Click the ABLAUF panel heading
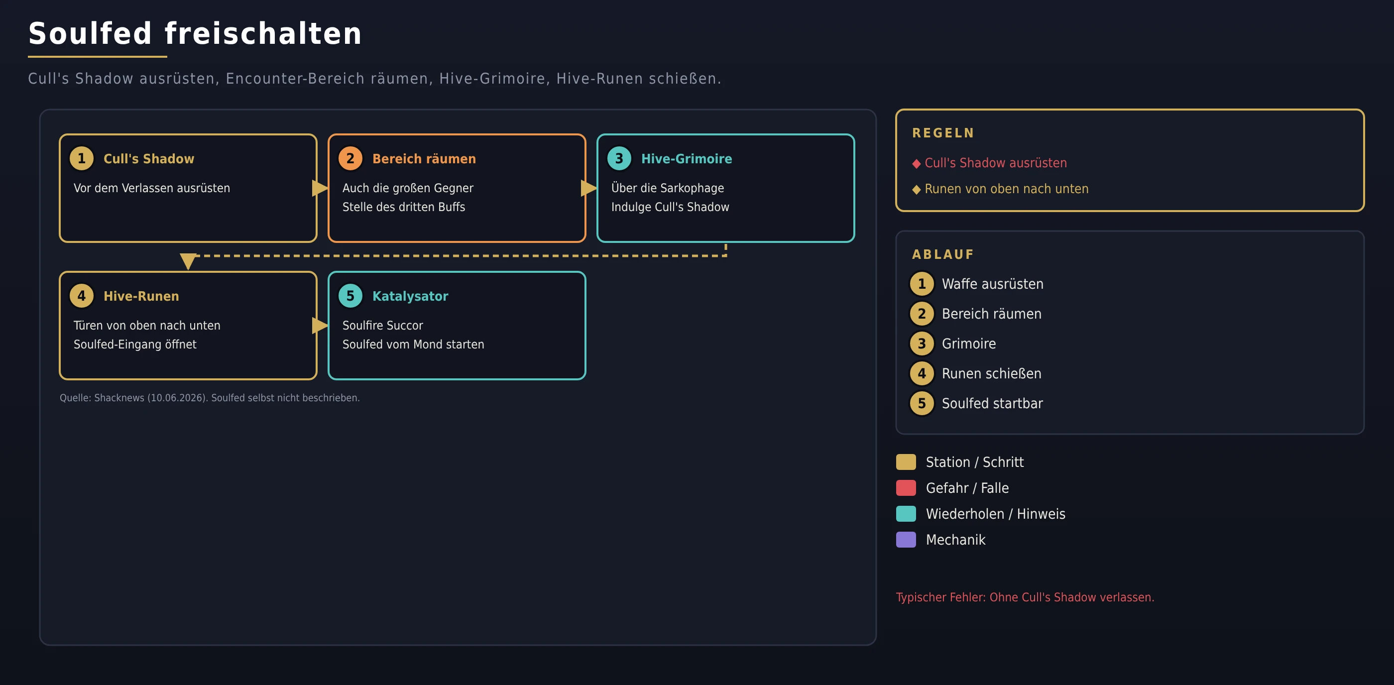Screen dimensions: 1394x685 coord(943,254)
